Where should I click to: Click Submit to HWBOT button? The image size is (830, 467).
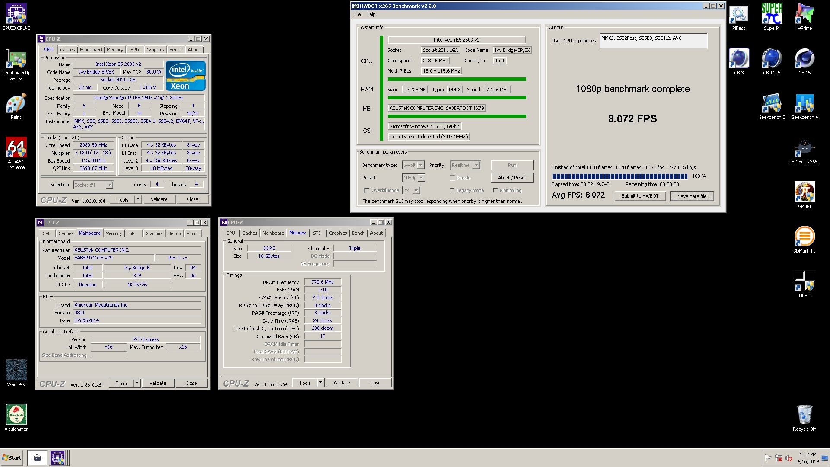click(x=640, y=196)
